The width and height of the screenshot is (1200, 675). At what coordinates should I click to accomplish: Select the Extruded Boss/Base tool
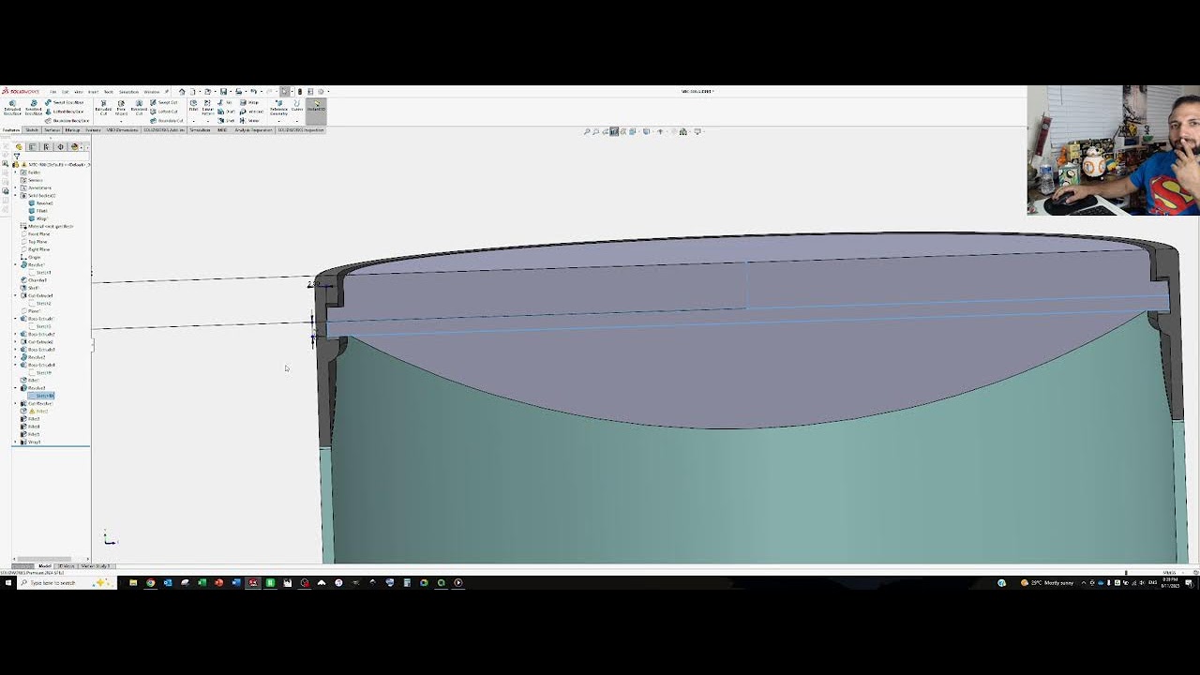point(12,107)
